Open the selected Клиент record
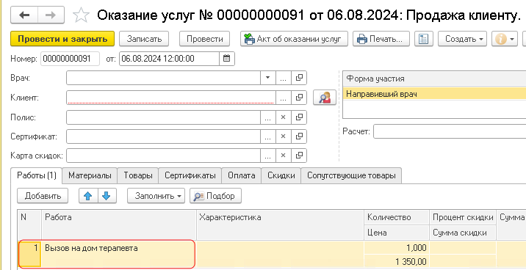The image size is (526, 270). 299,98
